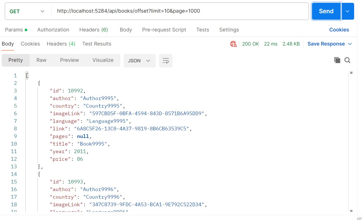Click the response vertical scrollbar
362x220 pixels.
tap(351, 142)
